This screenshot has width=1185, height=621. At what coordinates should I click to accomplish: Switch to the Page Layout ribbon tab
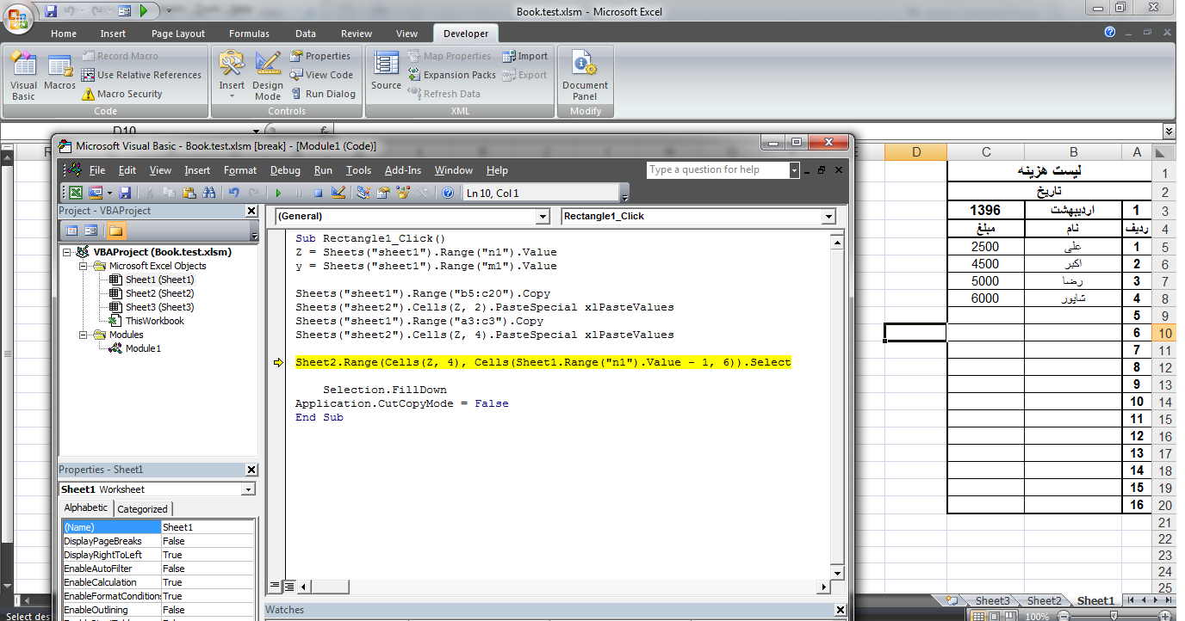[178, 34]
